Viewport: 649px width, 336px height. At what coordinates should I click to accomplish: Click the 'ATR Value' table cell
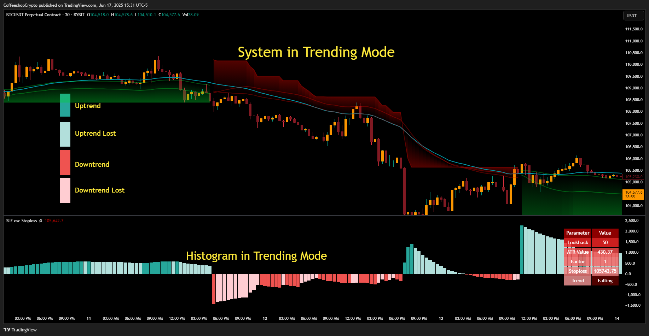coord(578,252)
